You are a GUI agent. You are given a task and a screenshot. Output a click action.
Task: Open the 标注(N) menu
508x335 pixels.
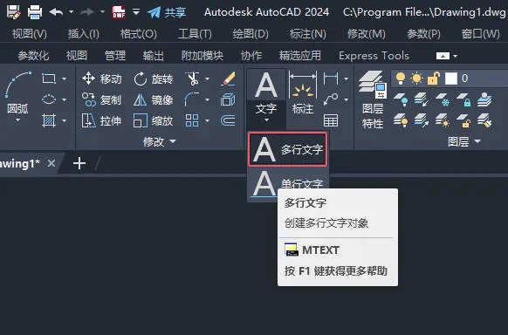pyautogui.click(x=308, y=34)
